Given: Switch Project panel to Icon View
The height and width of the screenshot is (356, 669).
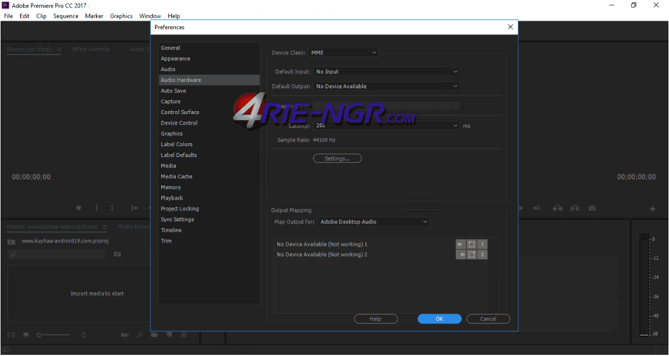Looking at the screenshot, I should (x=26, y=335).
